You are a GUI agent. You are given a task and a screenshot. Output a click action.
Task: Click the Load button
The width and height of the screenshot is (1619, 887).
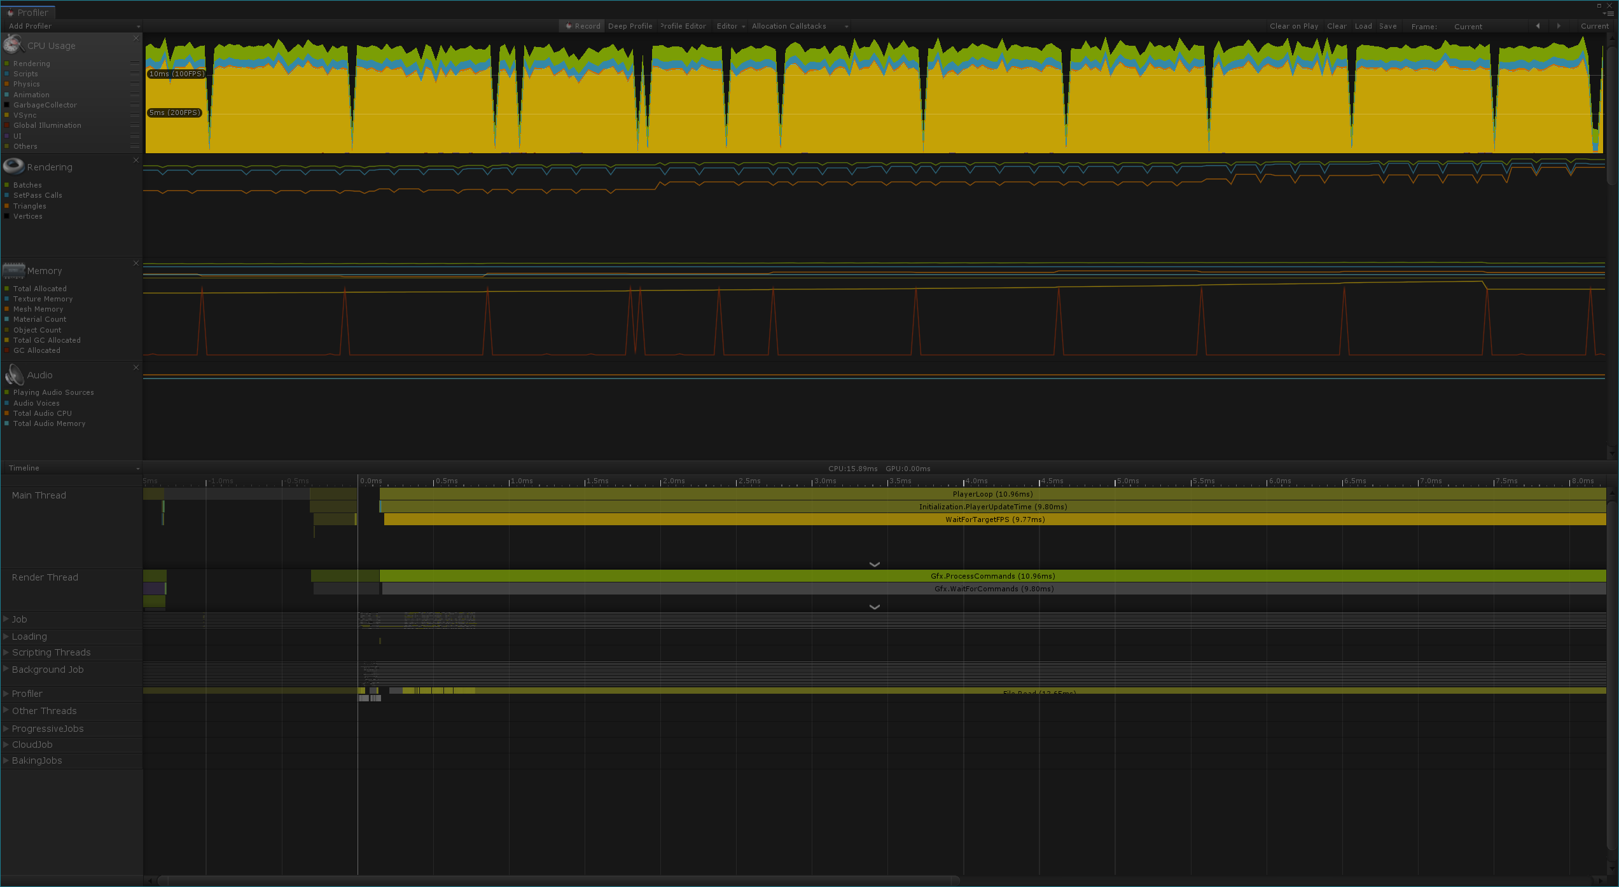(1363, 26)
